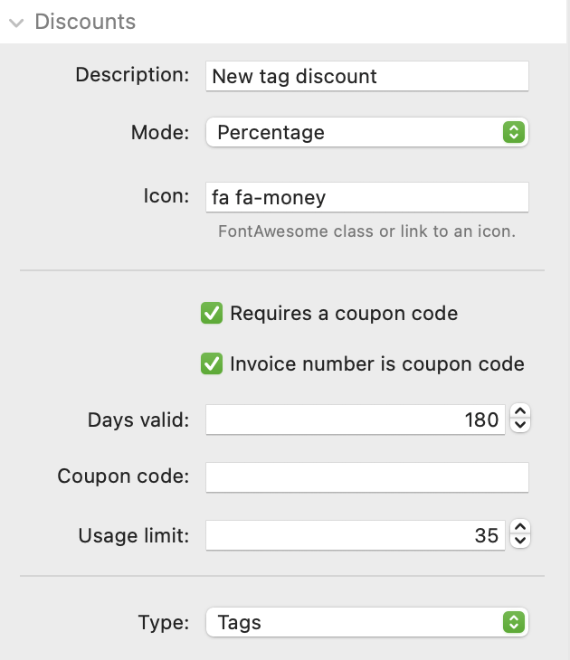The image size is (570, 660).
Task: Click the Icon field with fa fa-money
Action: coord(366,197)
